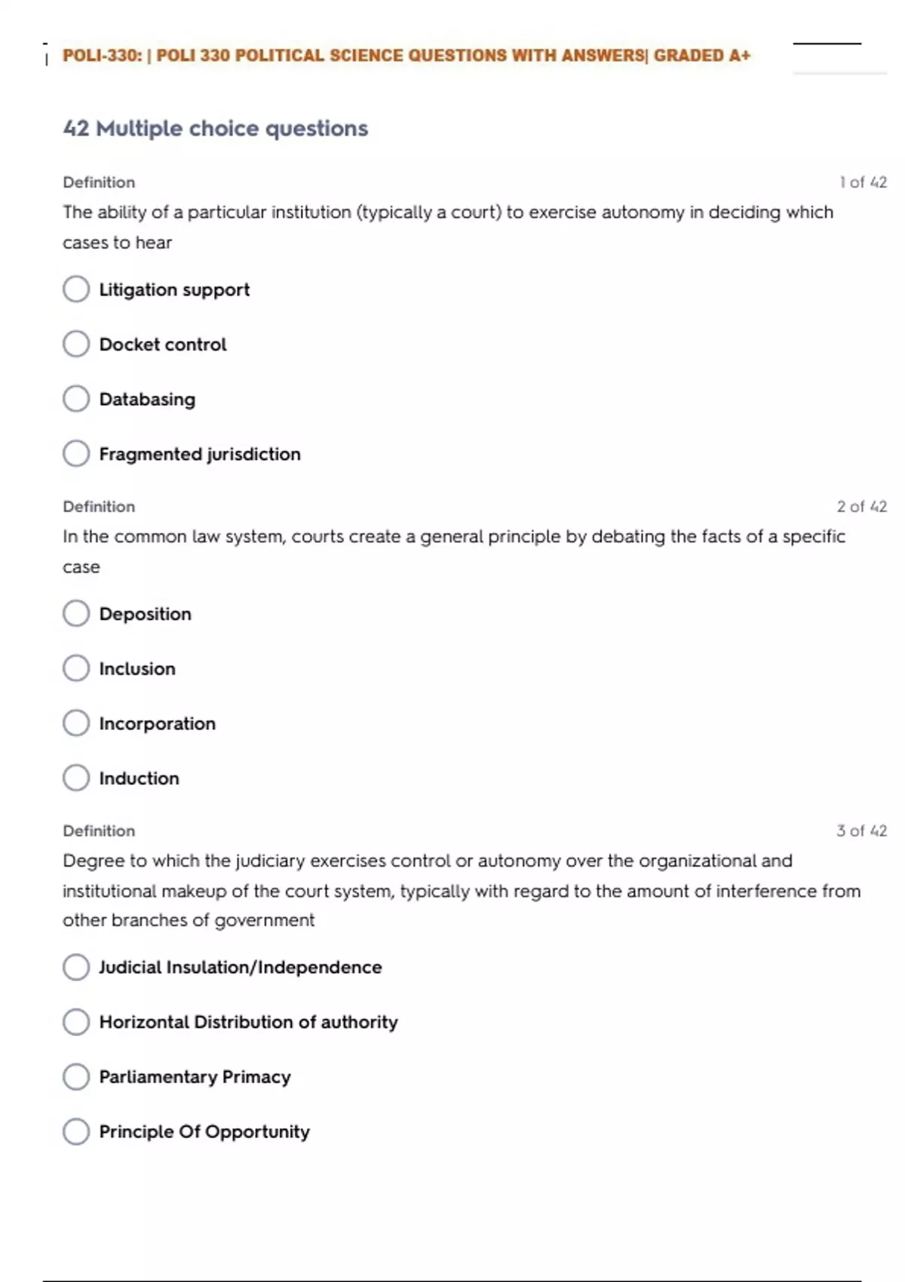Click the 2 of 42 question counter

point(861,507)
